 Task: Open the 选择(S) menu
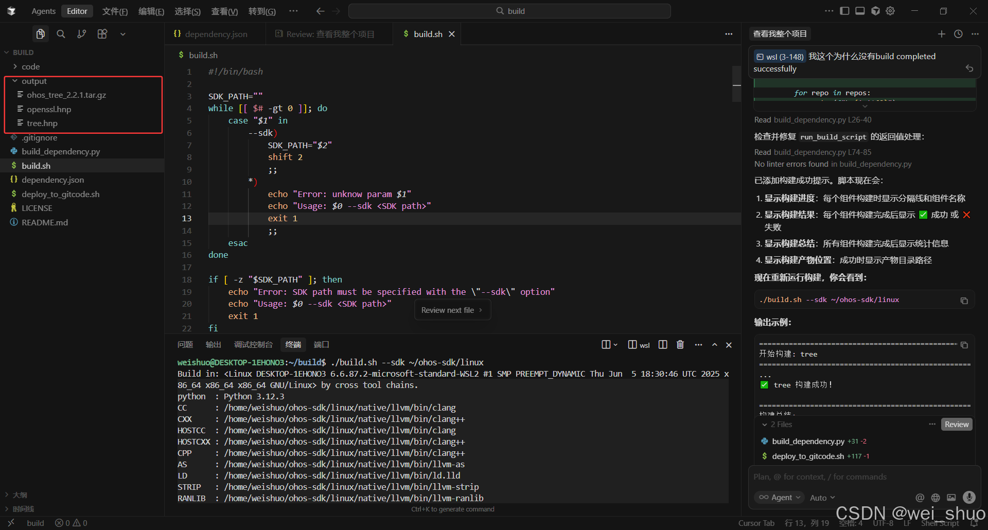(x=187, y=11)
